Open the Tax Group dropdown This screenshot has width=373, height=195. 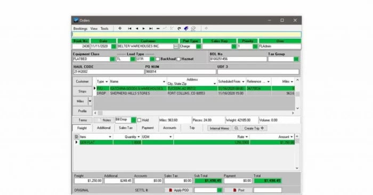click(x=296, y=59)
